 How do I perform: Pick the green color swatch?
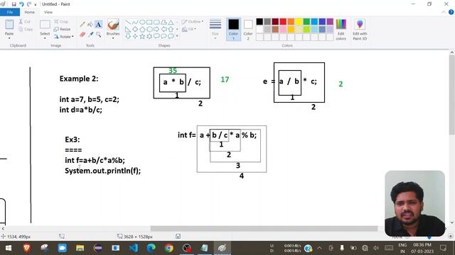tap(306, 21)
